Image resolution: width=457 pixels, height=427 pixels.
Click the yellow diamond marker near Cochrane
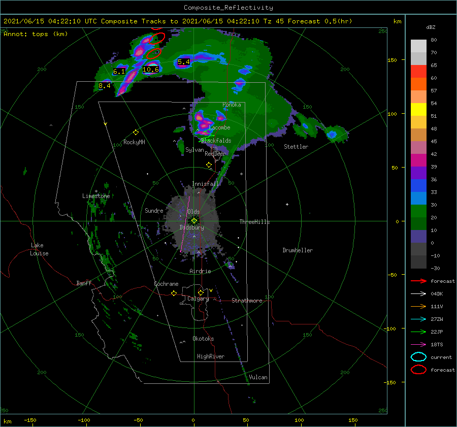click(x=174, y=293)
